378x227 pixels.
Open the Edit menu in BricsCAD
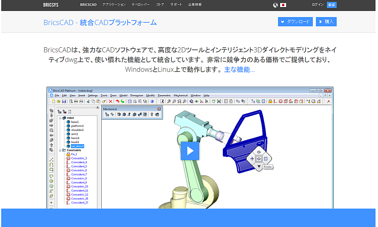point(64,96)
